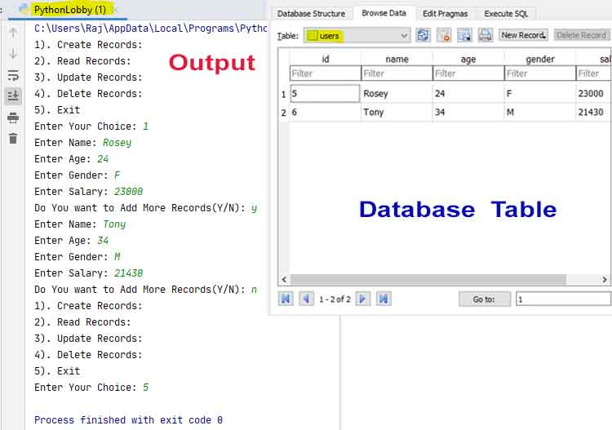Screen dimensions: 612x430
Task: Open the Table dropdown showing users
Action: pyautogui.click(x=357, y=36)
